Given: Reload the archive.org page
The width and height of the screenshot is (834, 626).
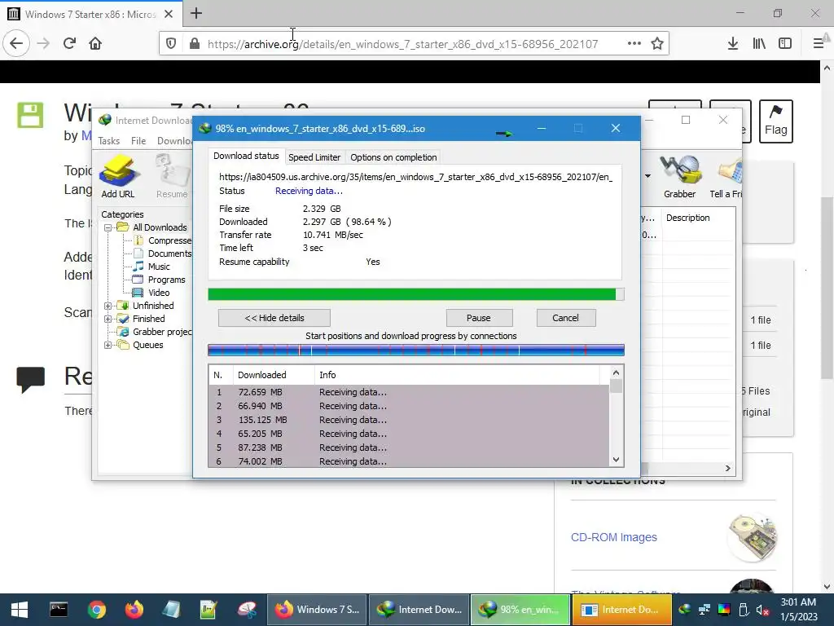Looking at the screenshot, I should pyautogui.click(x=70, y=43).
